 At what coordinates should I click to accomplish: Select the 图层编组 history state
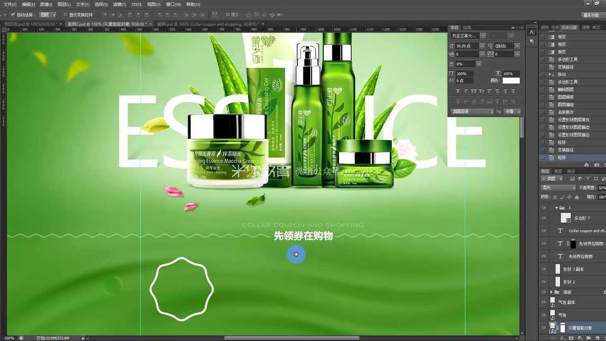click(572, 105)
